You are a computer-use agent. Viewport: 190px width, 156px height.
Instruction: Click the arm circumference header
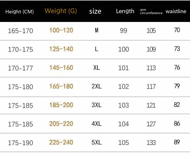click(151, 12)
